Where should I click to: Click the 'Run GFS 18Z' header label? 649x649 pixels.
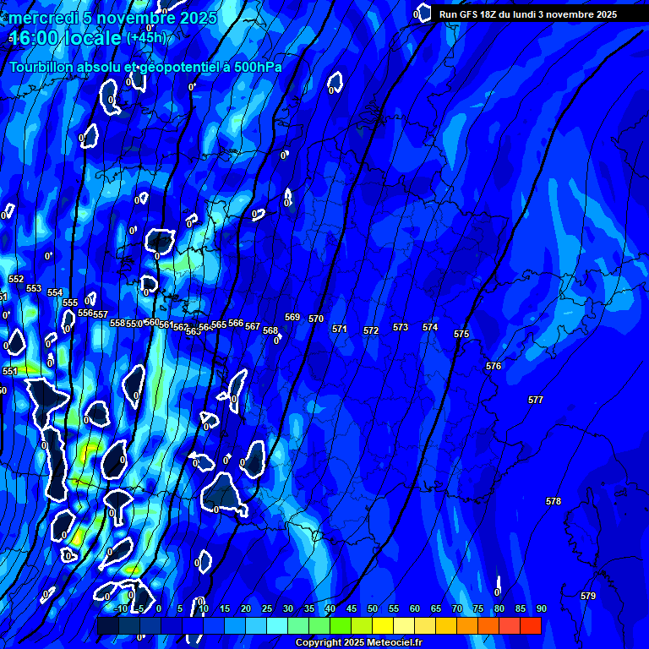click(x=527, y=14)
